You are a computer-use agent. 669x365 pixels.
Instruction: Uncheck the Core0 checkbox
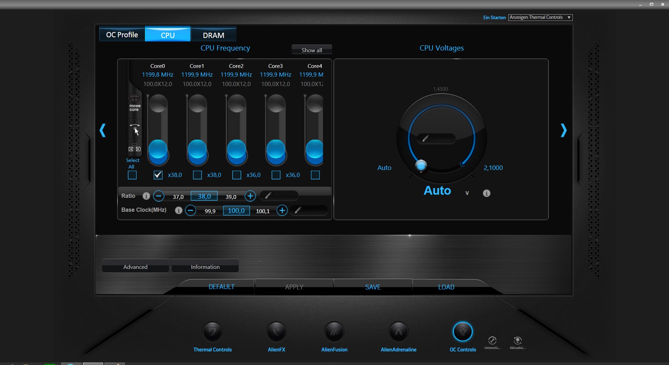[158, 175]
